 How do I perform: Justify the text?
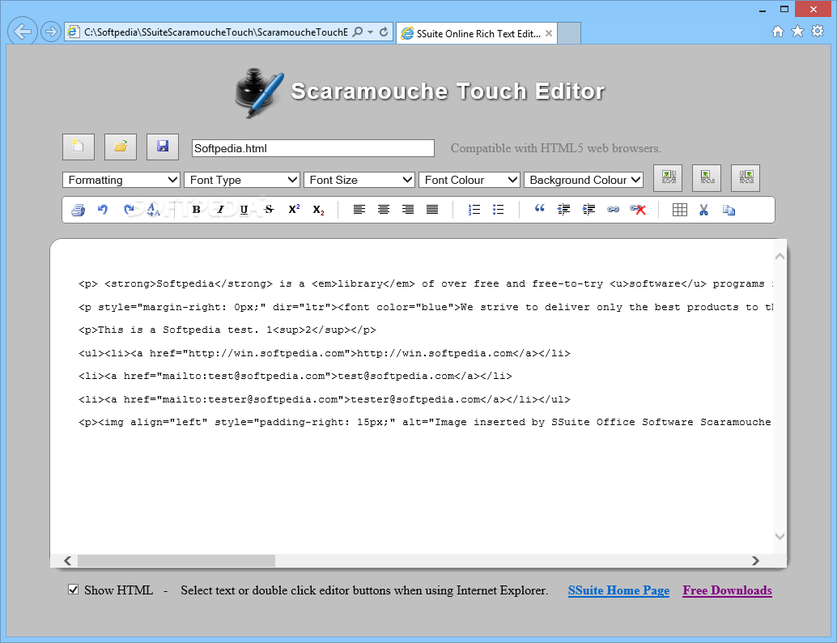pos(432,210)
